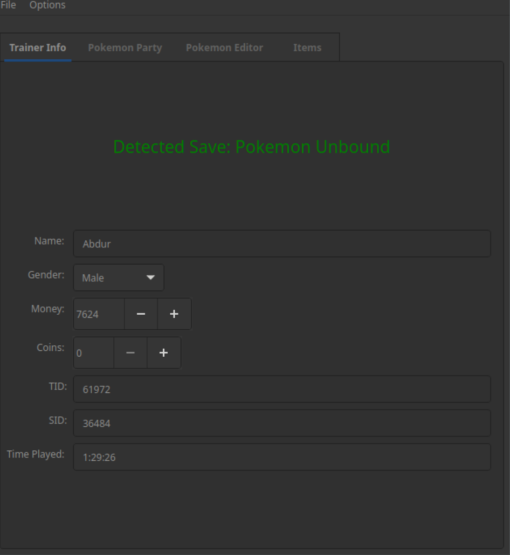Expand the Gender dropdown showing Male
Viewport: 510px width, 555px height.
119,278
